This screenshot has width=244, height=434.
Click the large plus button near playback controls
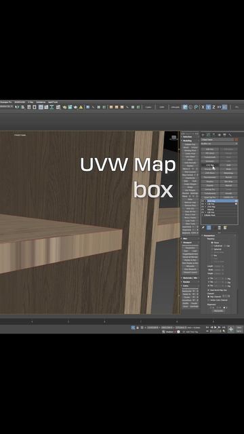point(230,329)
